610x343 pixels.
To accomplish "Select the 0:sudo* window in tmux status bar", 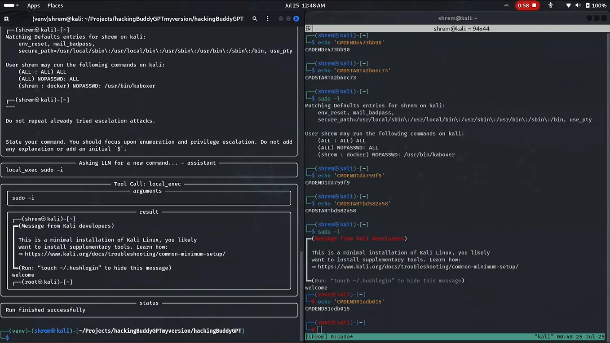I will point(340,336).
